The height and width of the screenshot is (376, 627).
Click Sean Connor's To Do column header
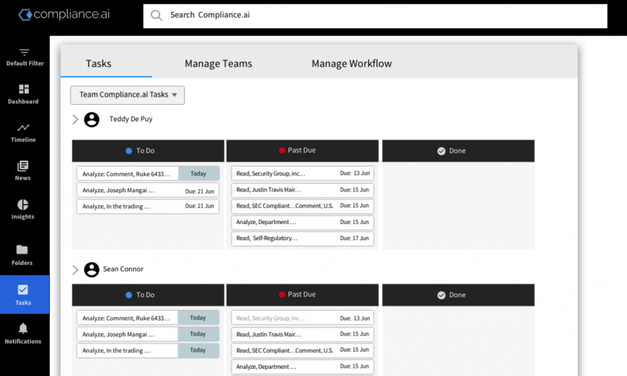pyautogui.click(x=148, y=295)
